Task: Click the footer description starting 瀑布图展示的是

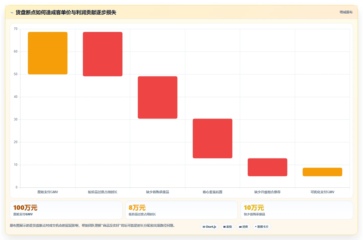Action: 92,225
